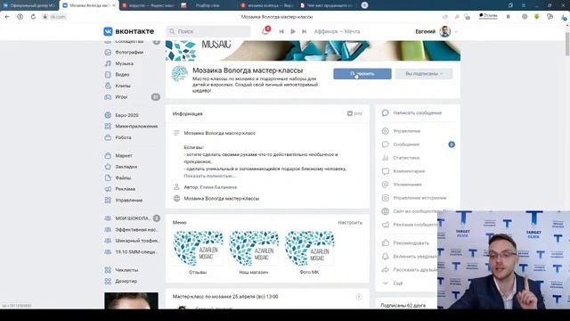Expand description with Показать полностью
This screenshot has height=321, width=570.
point(209,176)
